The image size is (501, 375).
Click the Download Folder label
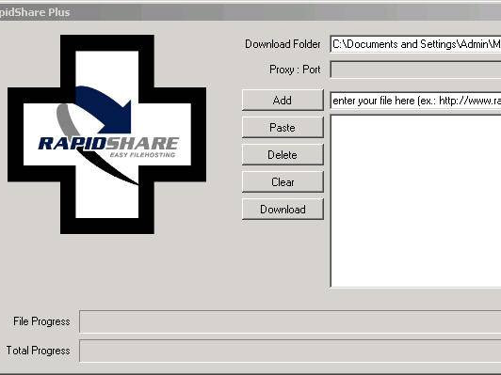[283, 44]
